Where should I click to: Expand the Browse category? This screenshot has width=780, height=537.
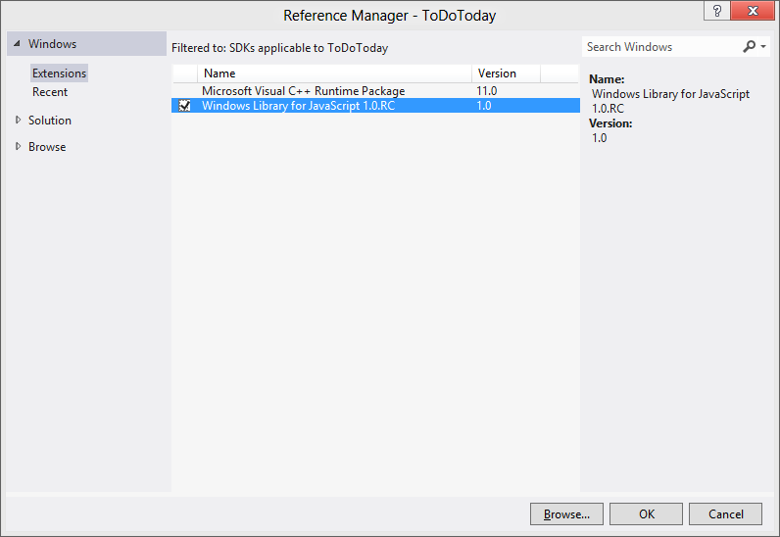click(18, 146)
